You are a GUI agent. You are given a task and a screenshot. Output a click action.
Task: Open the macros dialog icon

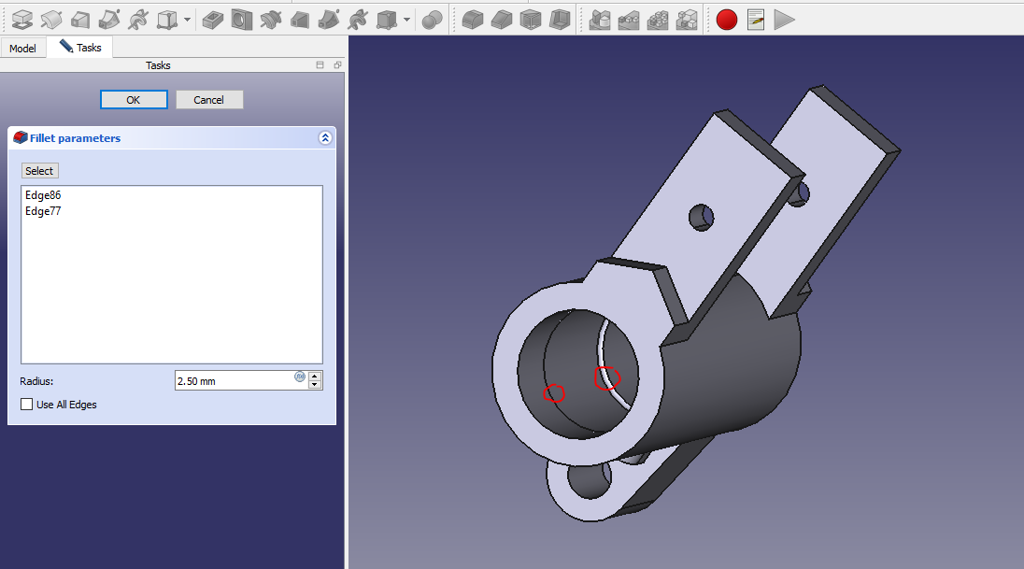[756, 19]
